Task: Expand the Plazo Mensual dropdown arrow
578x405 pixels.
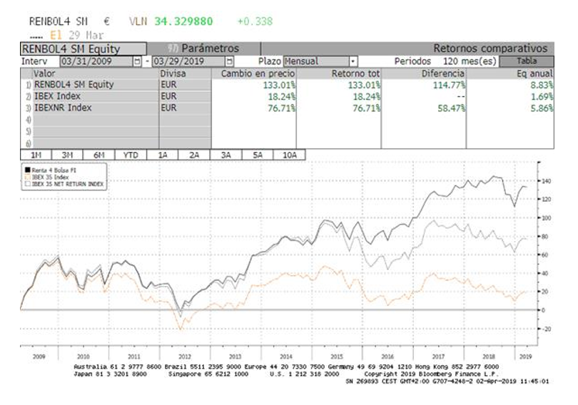Action: tap(353, 61)
